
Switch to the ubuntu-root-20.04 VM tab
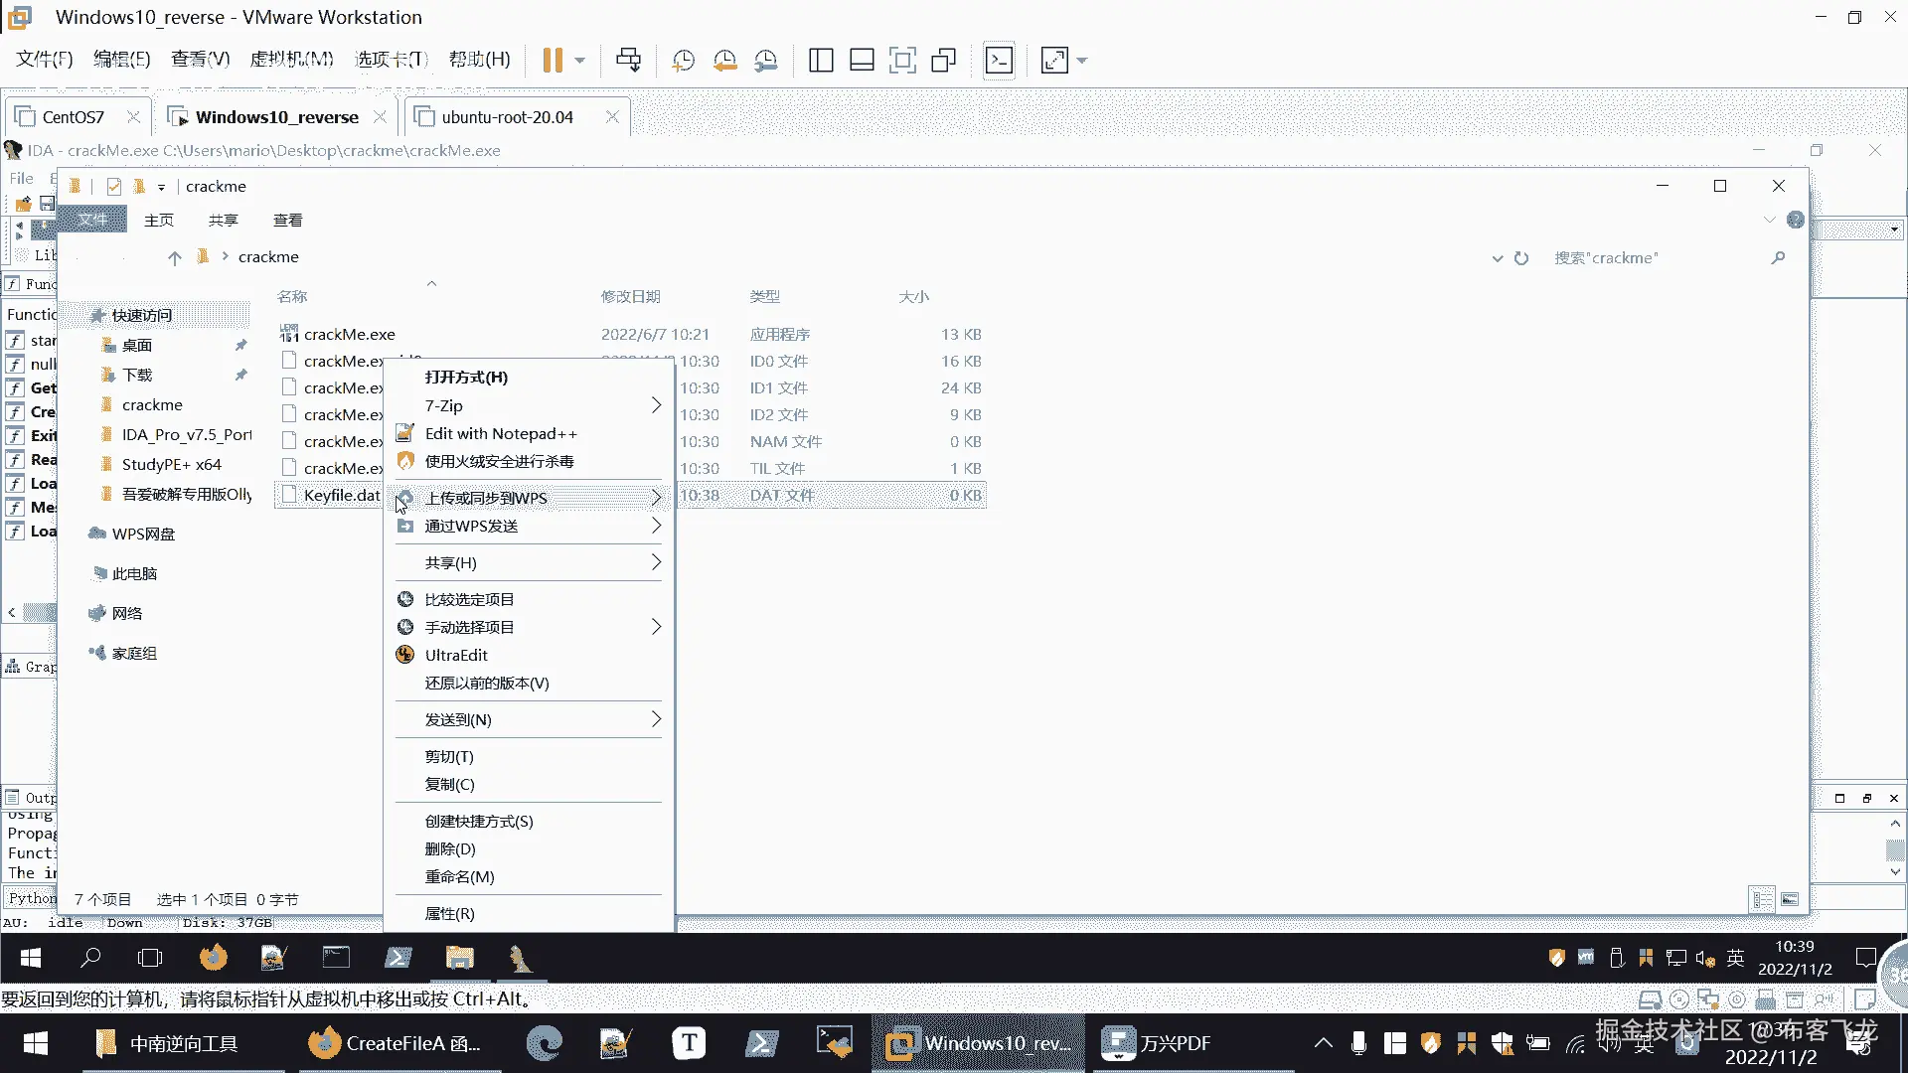[507, 117]
